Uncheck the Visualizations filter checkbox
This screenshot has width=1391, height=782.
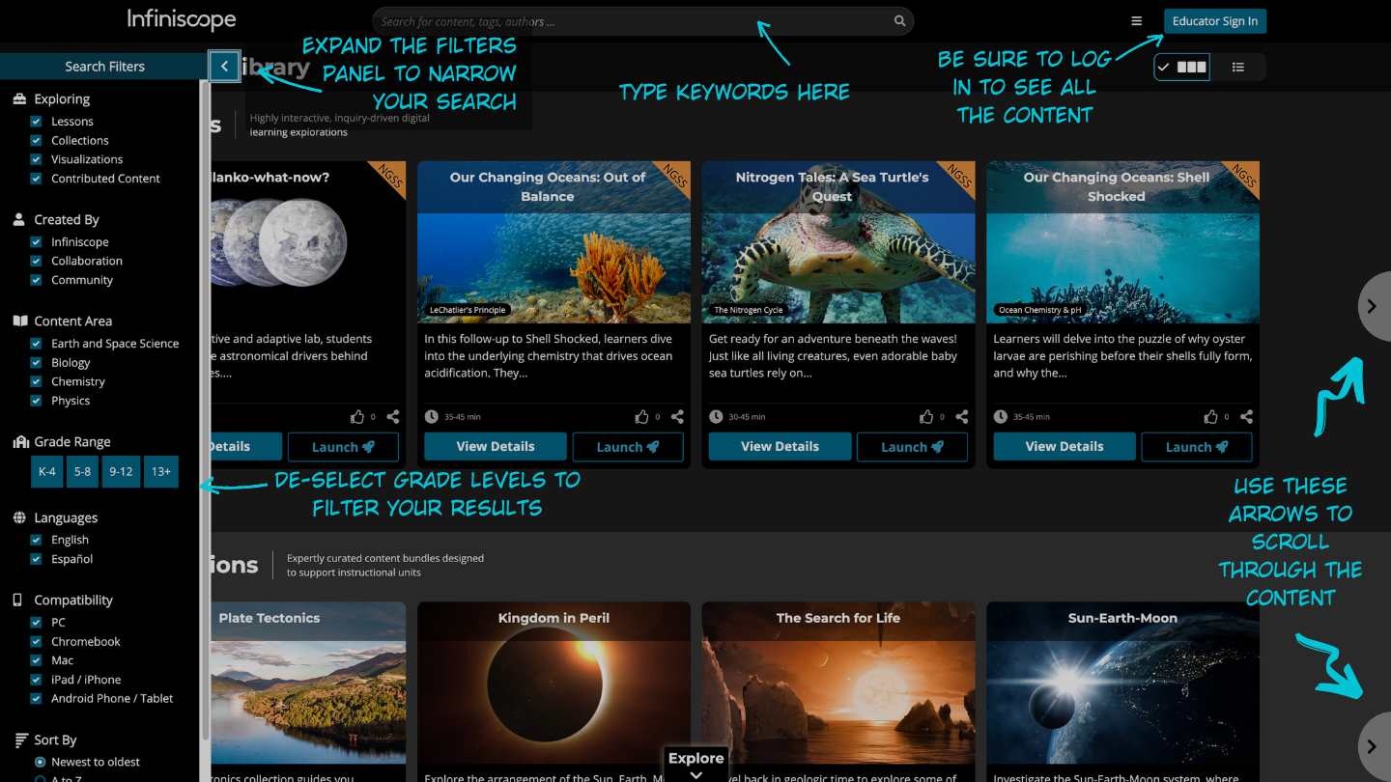36,159
